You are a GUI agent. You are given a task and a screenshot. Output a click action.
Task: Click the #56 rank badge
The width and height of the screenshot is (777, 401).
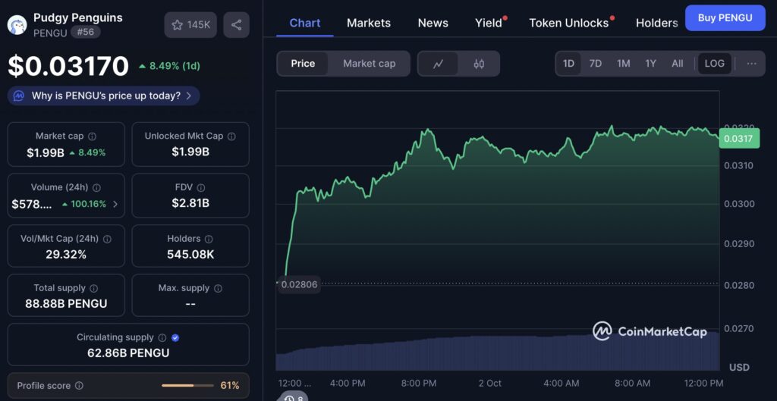click(x=85, y=32)
